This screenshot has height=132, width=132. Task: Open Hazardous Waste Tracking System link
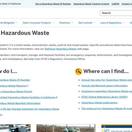(x=91, y=4)
